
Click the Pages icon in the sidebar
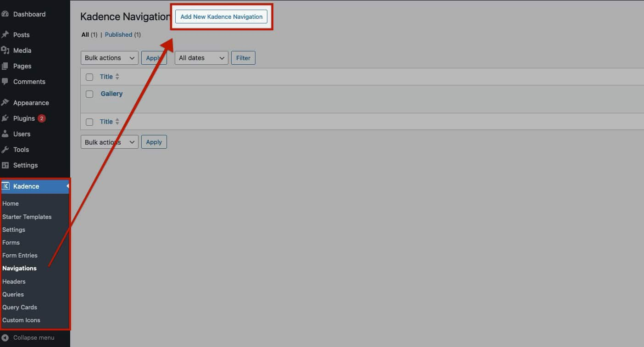coord(6,66)
